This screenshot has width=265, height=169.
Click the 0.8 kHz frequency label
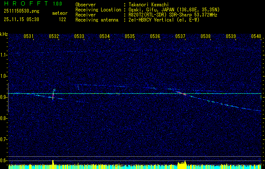[4, 118]
